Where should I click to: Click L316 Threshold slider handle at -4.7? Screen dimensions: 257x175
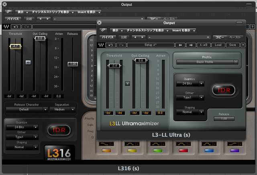point(15,47)
